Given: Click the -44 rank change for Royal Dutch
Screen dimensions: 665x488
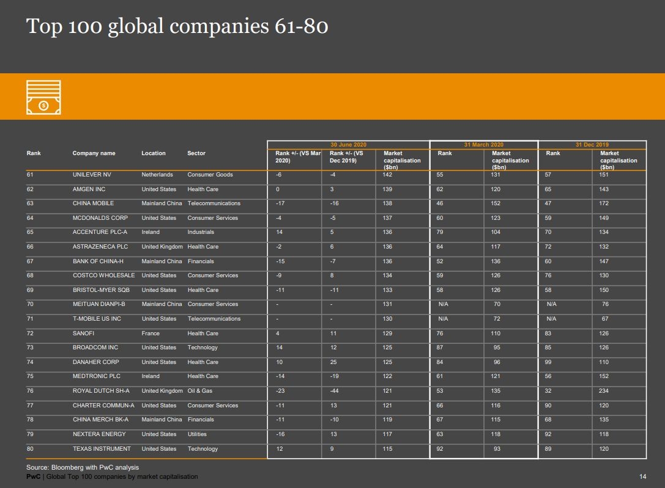Looking at the screenshot, I should click(334, 391).
